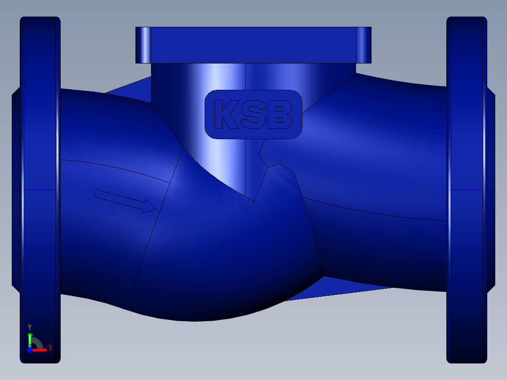Click the XYZ coordinate axis triad

pos(39,339)
